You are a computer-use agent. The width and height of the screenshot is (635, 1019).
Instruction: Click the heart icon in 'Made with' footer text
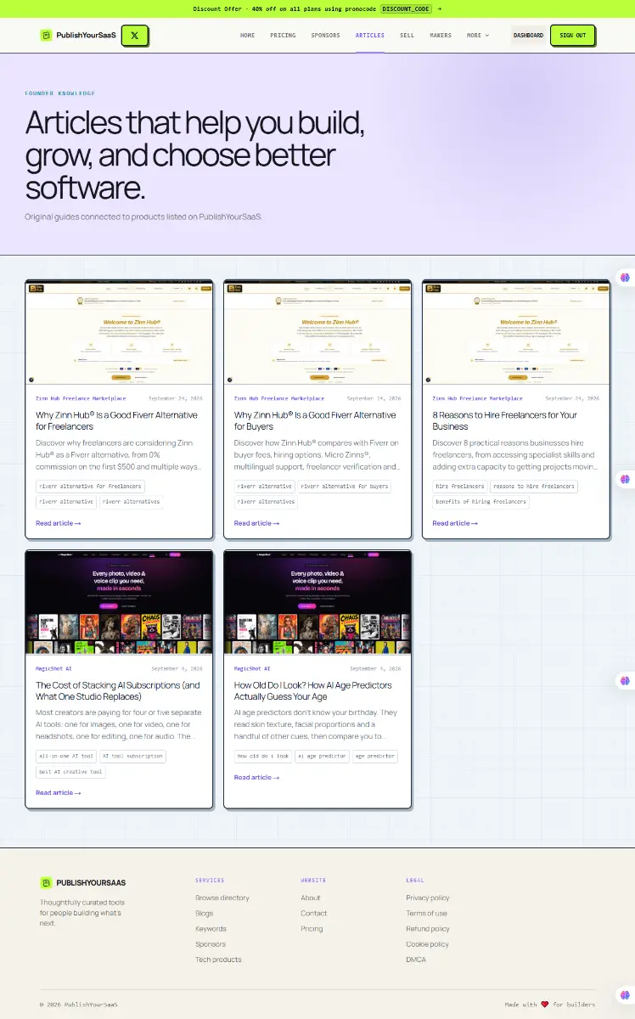545,1005
